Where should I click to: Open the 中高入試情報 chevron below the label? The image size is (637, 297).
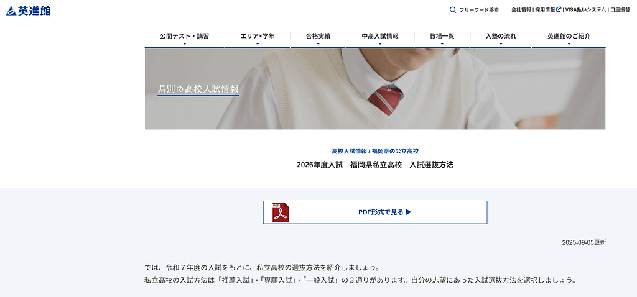[x=379, y=44]
